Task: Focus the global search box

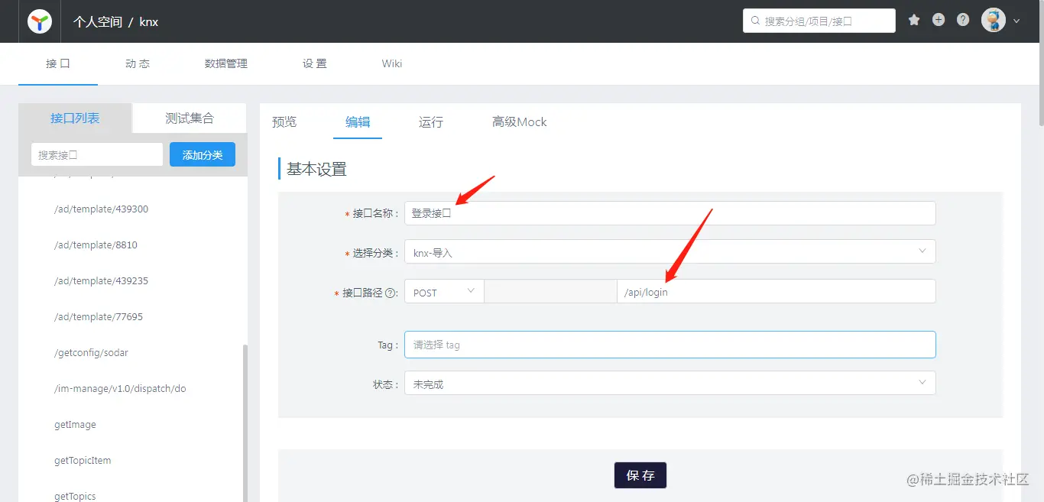Action: pos(819,21)
